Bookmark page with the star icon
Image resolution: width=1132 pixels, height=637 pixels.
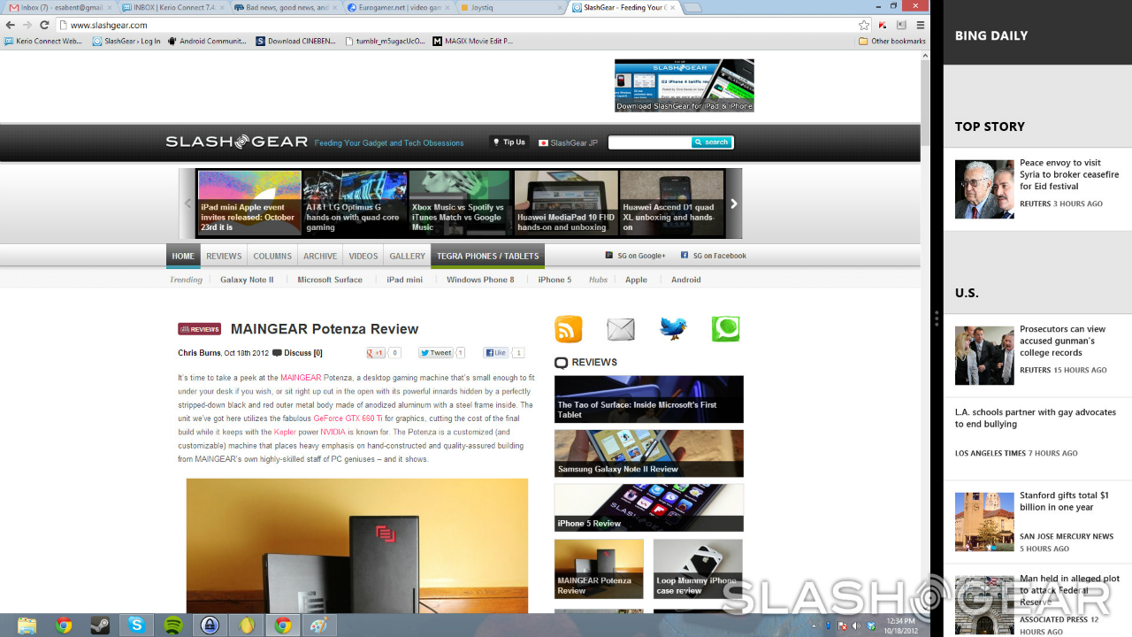click(x=864, y=25)
